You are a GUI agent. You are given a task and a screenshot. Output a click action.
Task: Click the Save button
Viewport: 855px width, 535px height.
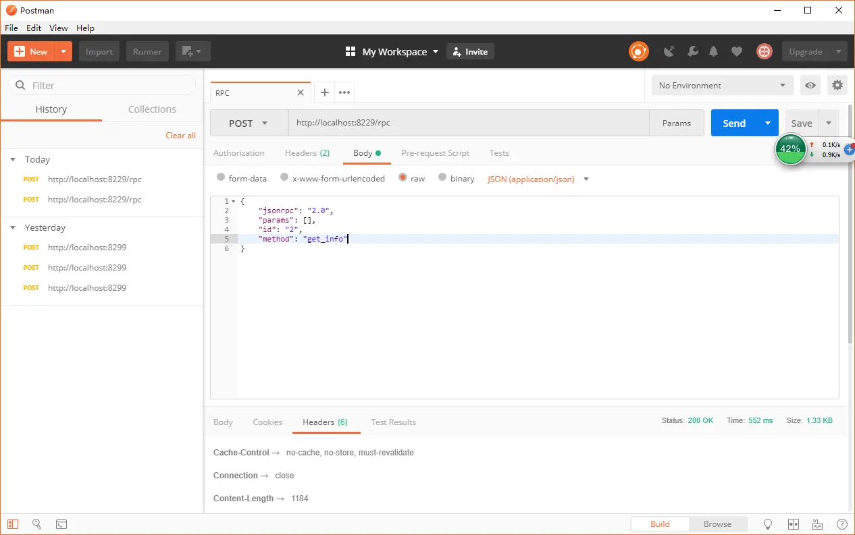pos(802,123)
